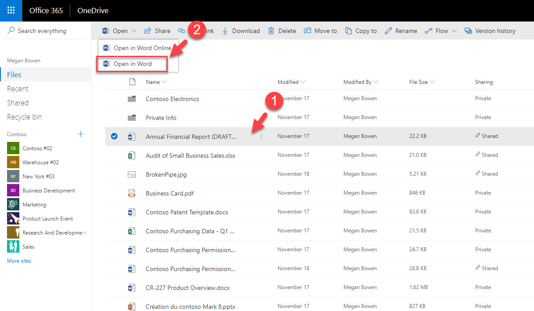Show more actions for Annual Financial Report
Screen dimensions: 534x311
pos(261,137)
